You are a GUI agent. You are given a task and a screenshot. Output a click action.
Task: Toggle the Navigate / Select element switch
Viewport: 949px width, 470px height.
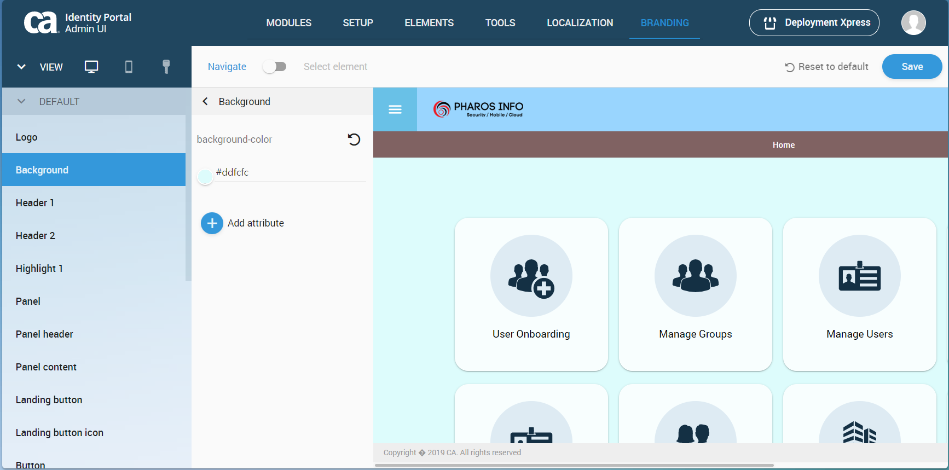[x=275, y=67]
